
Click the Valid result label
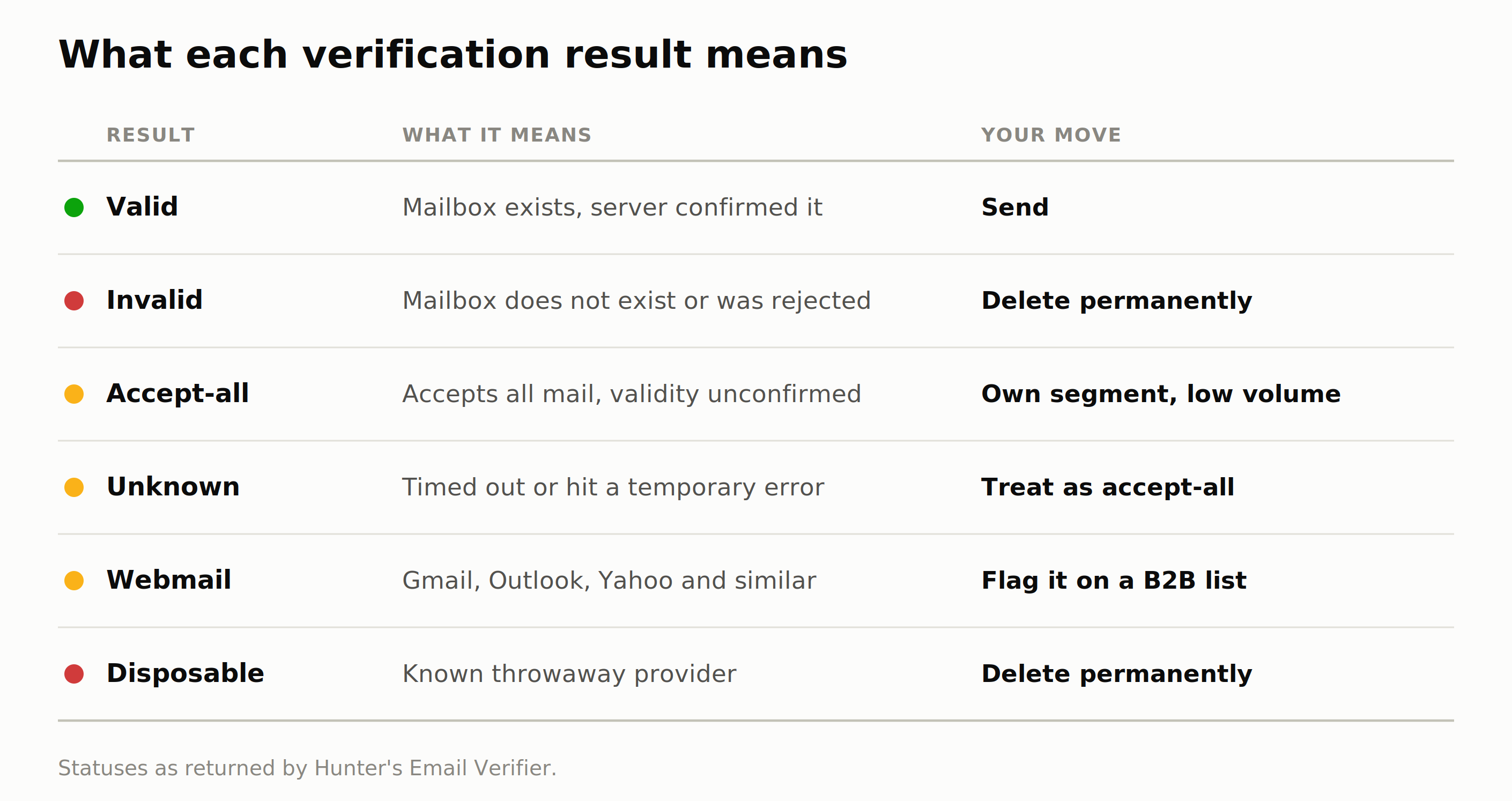(x=142, y=206)
